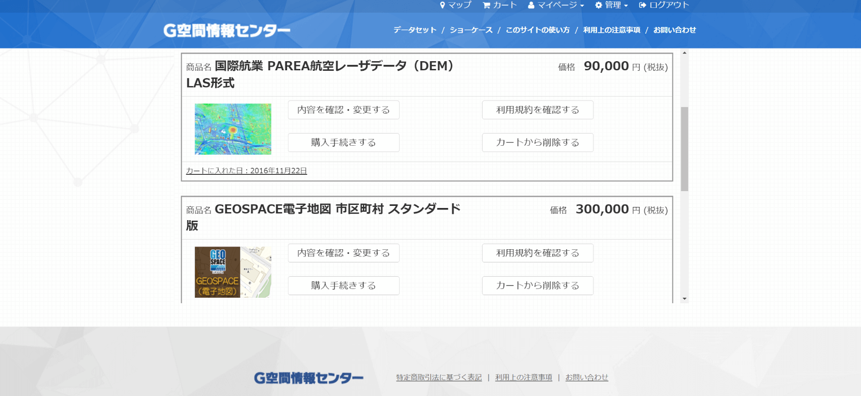Viewport: 861px width, 396px height.
Task: Open the データセット menu item
Action: tap(415, 30)
